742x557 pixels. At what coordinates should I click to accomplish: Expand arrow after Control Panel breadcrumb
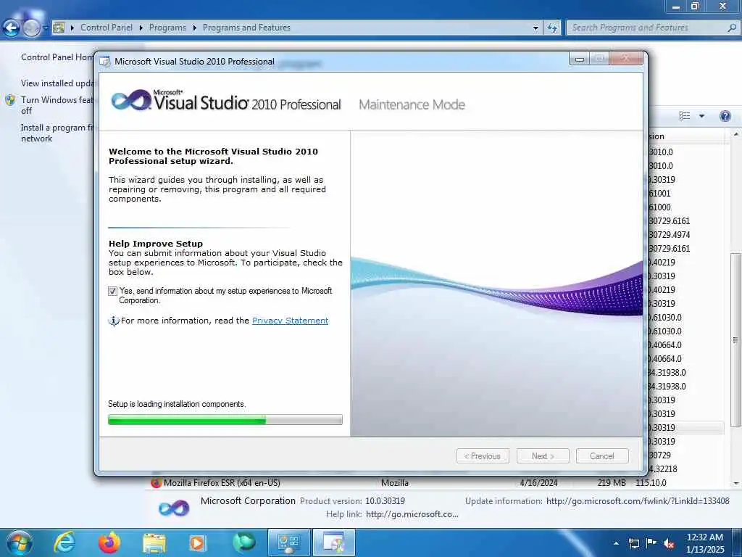(141, 28)
